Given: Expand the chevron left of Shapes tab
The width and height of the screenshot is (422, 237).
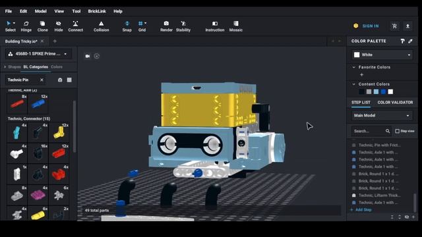Looking at the screenshot, I should [x=5, y=67].
